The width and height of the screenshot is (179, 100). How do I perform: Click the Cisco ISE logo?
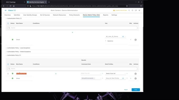click(12, 11)
